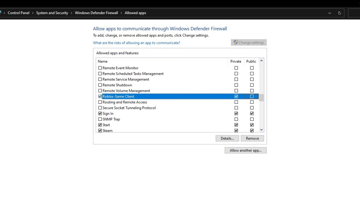Toggle the SNMP Trap name checkbox

pyautogui.click(x=100, y=119)
